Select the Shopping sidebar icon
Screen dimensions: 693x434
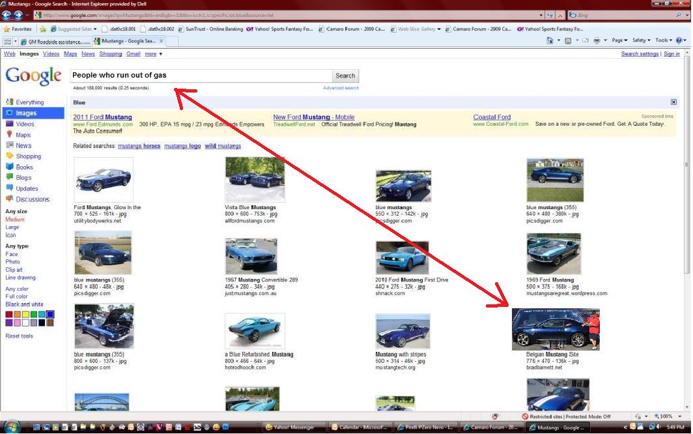10,156
